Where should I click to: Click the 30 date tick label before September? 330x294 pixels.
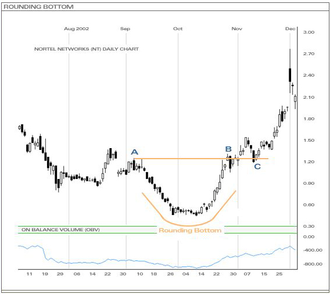(x=123, y=274)
